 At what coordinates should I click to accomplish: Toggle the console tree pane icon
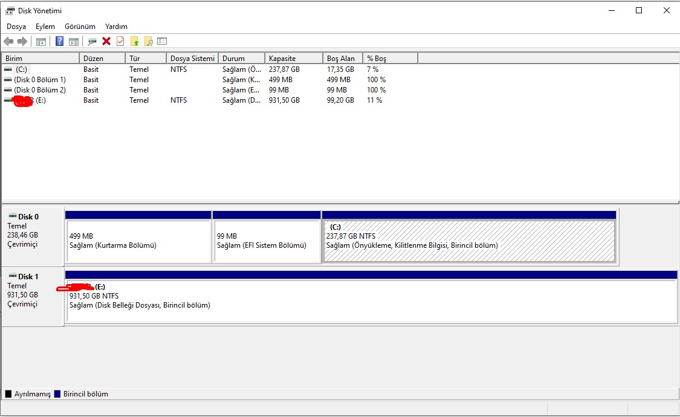[x=41, y=41]
